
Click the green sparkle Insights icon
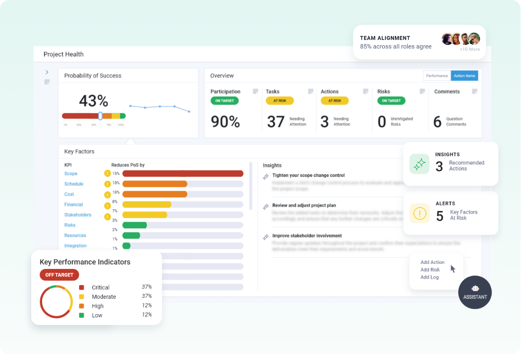pyautogui.click(x=419, y=164)
